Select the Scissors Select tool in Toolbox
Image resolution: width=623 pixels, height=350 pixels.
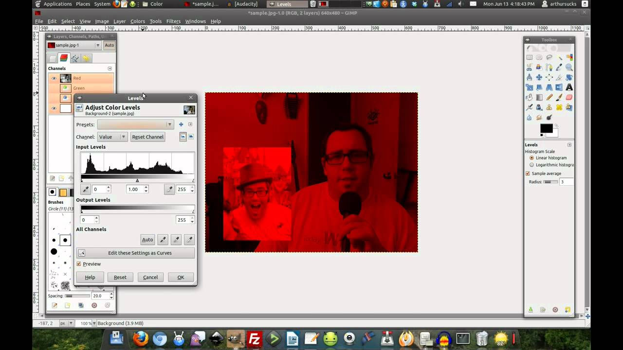point(530,68)
